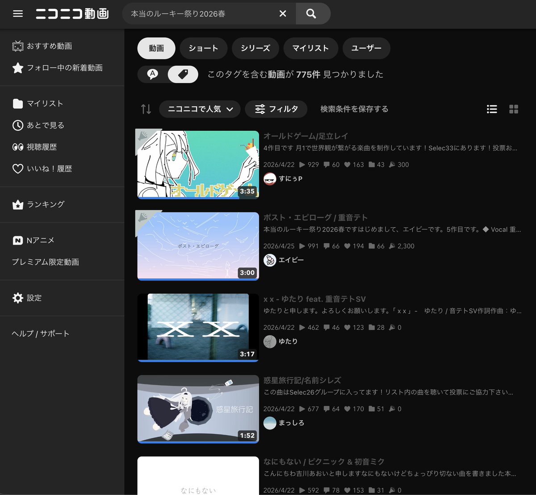Switch to tag search mode icon

click(183, 75)
